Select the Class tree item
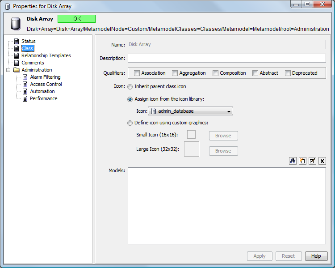The width and height of the screenshot is (335, 268). pos(28,48)
